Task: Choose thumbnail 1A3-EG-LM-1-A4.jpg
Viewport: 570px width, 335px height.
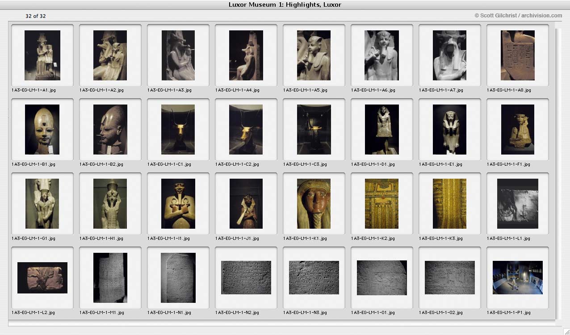Action: click(246, 55)
